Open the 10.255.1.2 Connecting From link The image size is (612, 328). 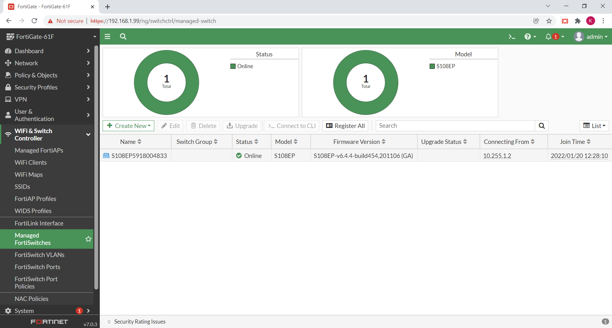coord(497,156)
